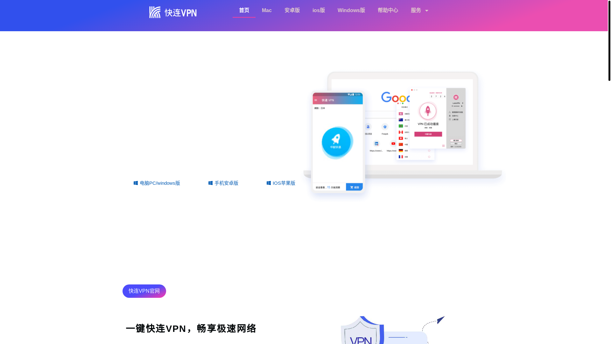Click the 快连VPN logo icon
The width and height of the screenshot is (611, 344).
155,12
